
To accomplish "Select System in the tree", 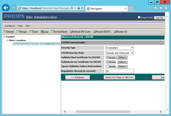I will pyautogui.click(x=10, y=37).
